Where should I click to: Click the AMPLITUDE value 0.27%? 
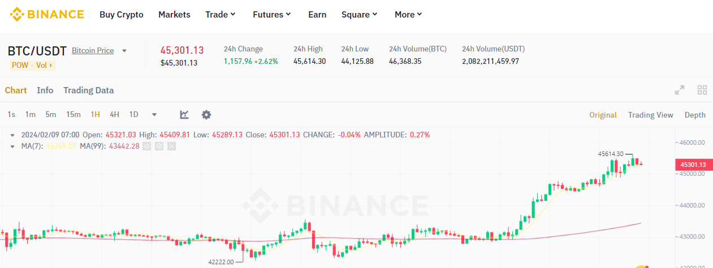click(420, 135)
